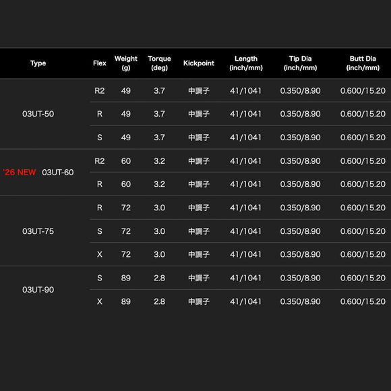The width and height of the screenshot is (391, 391).
Task: Select kickpoint 中調子 in first row
Action: [199, 91]
